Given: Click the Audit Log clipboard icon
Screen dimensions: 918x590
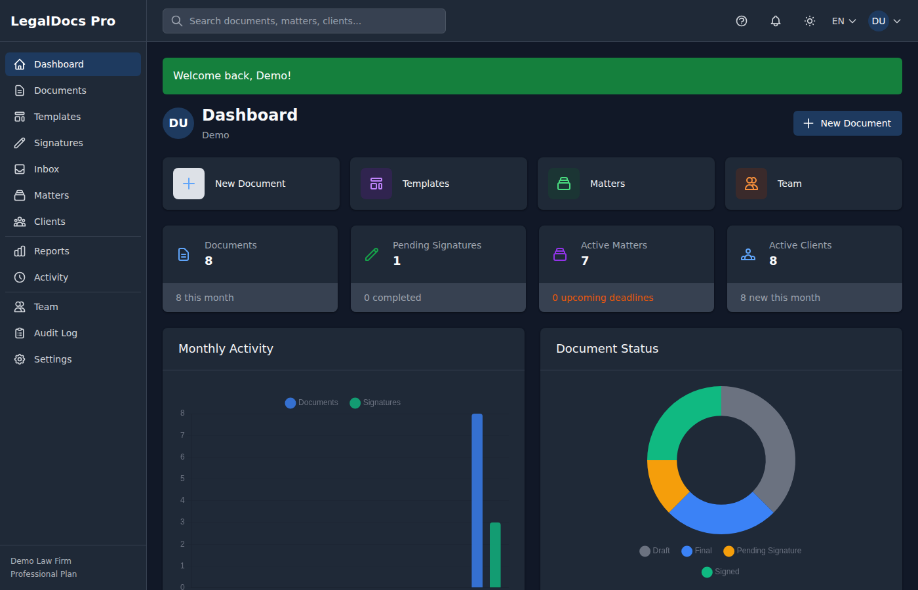Looking at the screenshot, I should click(20, 333).
